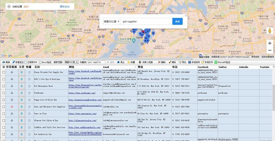Open 决策人挖掘 decision-maker mining tool
Image resolution: width=275 pixels, height=141 pixels.
coord(145,62)
